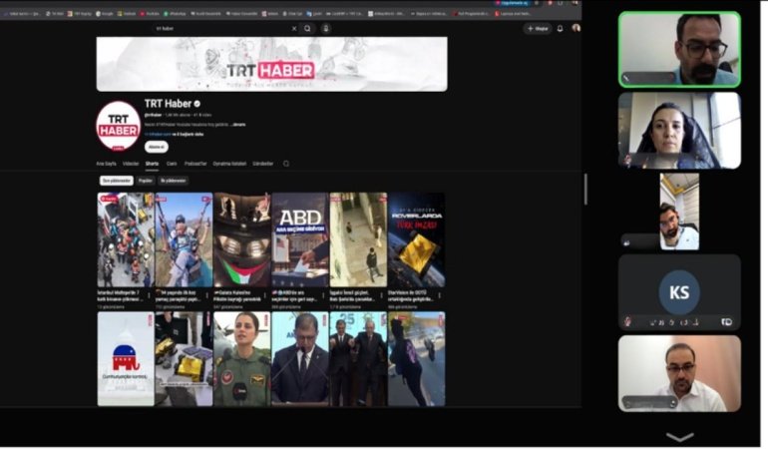768x449 pixels.
Task: Open more options for paragliding short
Action: click(x=207, y=295)
